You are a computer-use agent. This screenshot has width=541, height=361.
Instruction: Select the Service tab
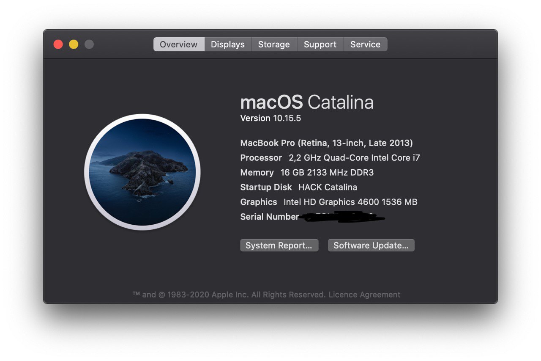click(366, 44)
